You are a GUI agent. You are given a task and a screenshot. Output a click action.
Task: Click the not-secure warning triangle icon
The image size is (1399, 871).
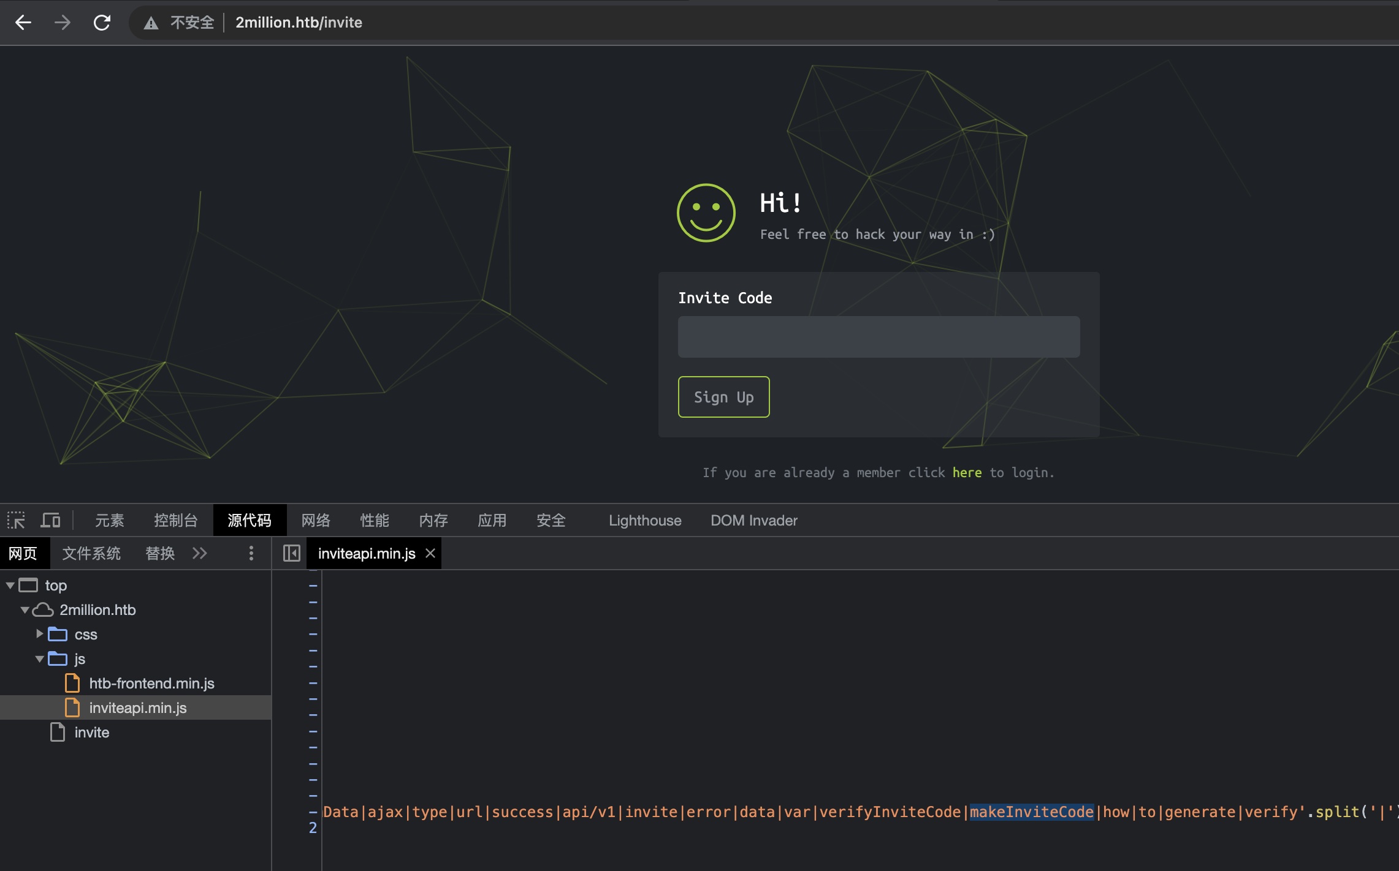(151, 23)
